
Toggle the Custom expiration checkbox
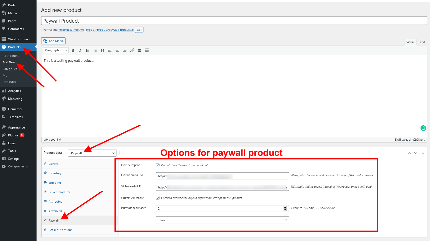coord(158,198)
